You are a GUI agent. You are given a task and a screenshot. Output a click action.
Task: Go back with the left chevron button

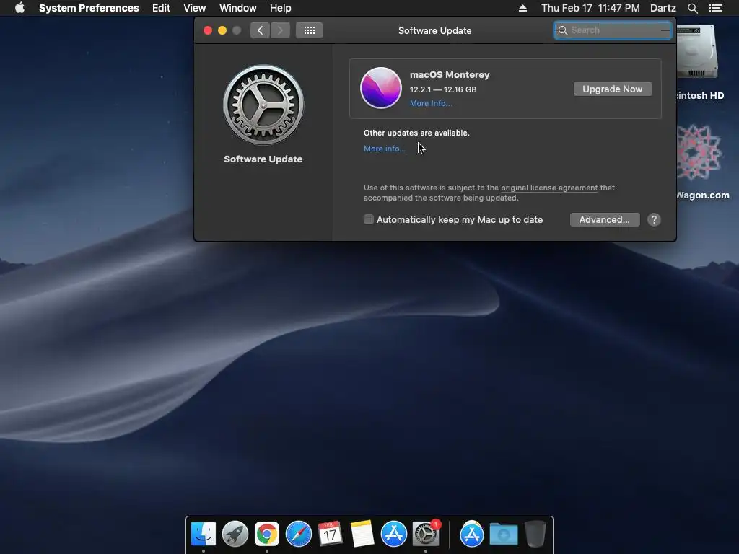click(260, 30)
